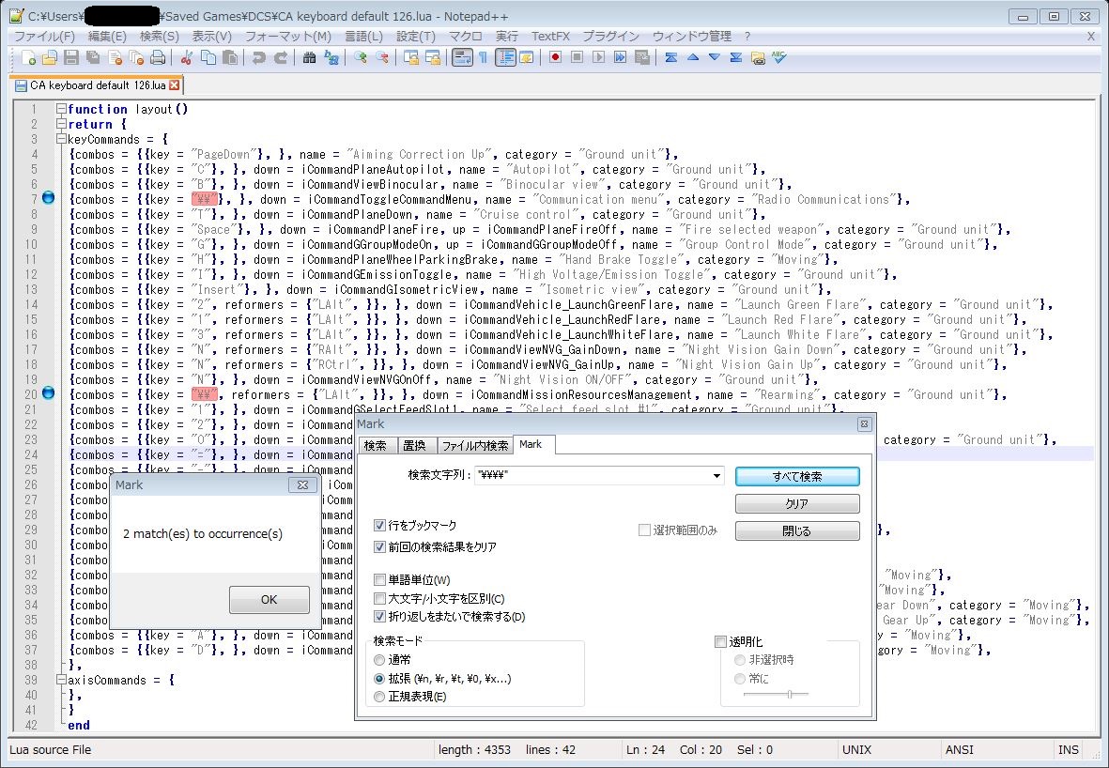Click the Undo arrow icon

click(x=258, y=58)
